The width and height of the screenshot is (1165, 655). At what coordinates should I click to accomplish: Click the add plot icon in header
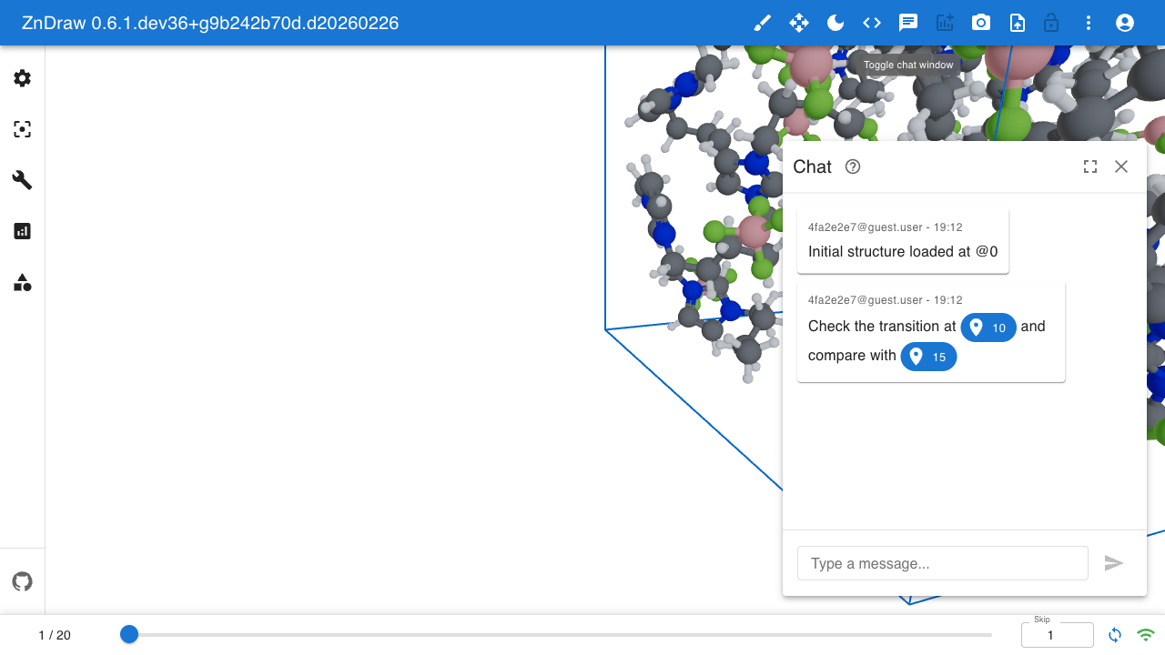pos(945,23)
